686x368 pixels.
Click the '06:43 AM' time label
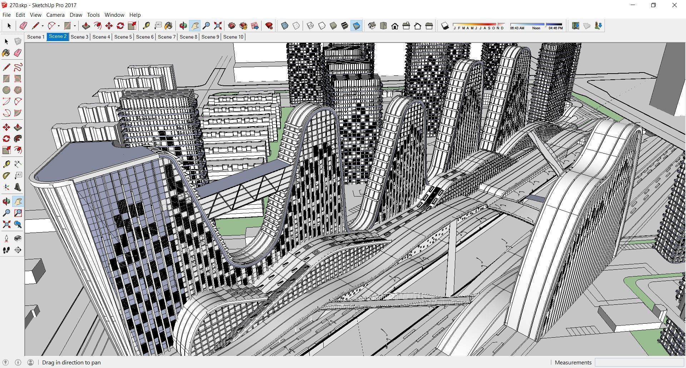(517, 28)
